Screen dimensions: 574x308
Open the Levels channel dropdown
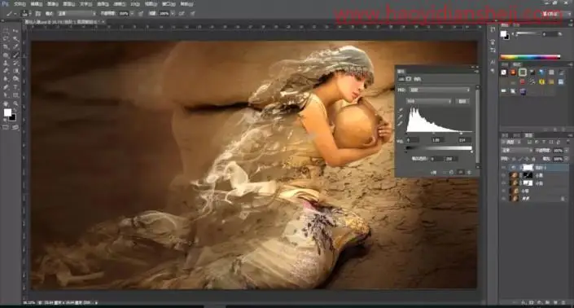(x=428, y=102)
